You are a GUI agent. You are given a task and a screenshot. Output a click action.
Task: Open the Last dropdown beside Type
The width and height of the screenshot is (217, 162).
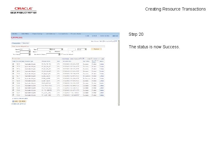click(x=57, y=49)
